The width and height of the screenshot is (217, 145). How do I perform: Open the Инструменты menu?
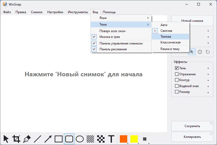coord(78,12)
